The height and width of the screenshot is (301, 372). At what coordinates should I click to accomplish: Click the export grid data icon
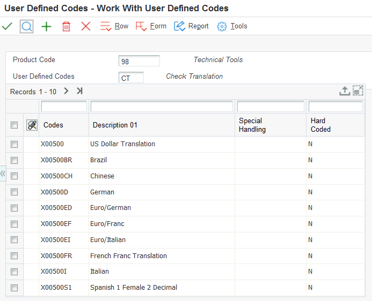344,92
